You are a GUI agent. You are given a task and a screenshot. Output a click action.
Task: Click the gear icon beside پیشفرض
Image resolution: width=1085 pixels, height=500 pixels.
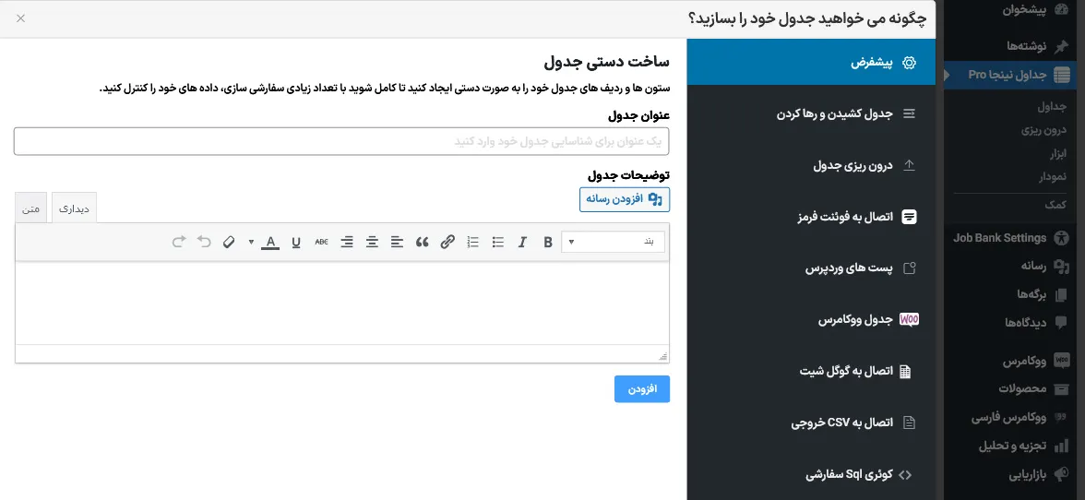pyautogui.click(x=910, y=62)
